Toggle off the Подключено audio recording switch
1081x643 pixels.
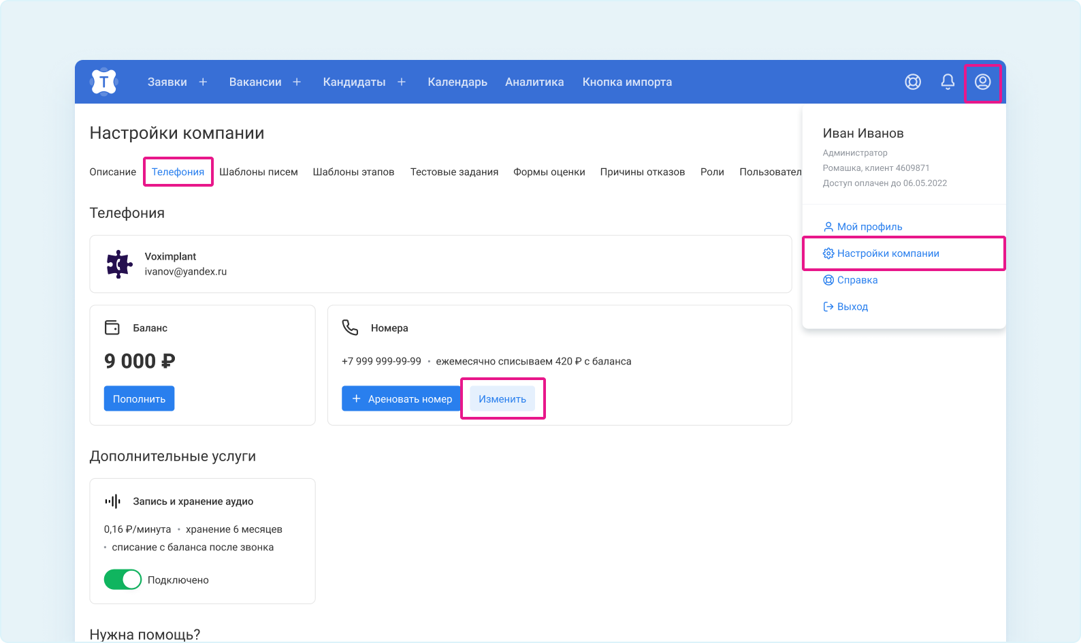click(123, 580)
